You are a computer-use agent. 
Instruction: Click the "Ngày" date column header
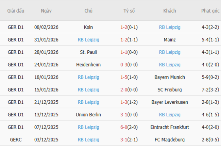(46, 11)
